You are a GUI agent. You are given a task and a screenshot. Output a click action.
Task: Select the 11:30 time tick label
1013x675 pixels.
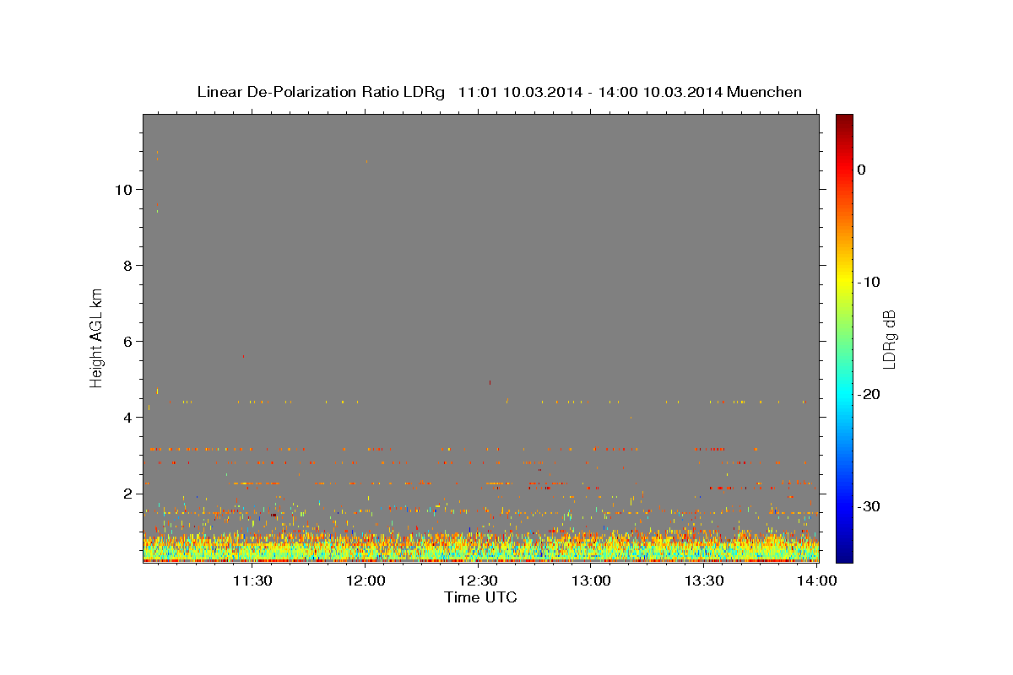point(252,580)
